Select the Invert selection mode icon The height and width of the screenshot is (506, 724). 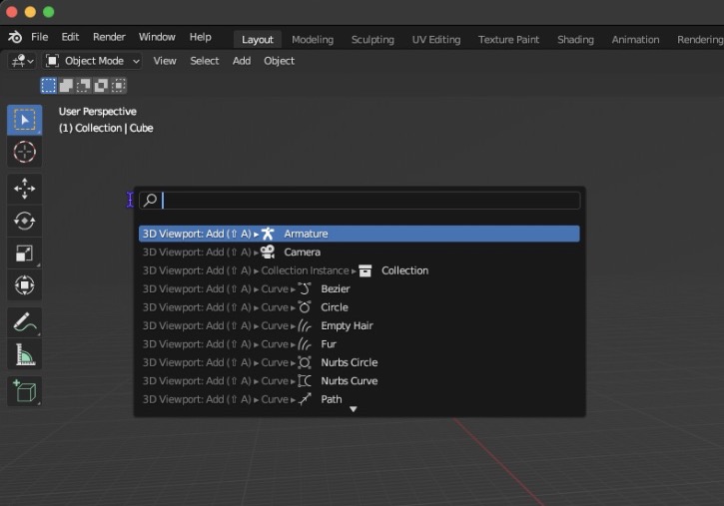(101, 86)
